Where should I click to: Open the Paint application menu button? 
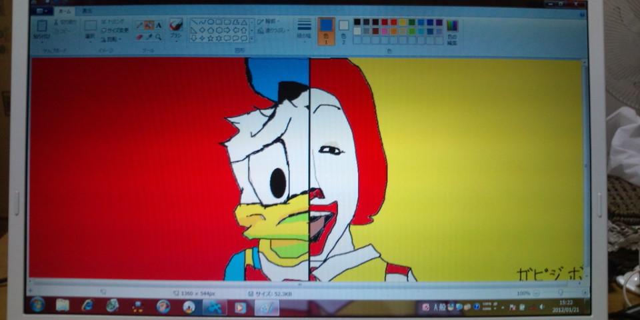41,11
